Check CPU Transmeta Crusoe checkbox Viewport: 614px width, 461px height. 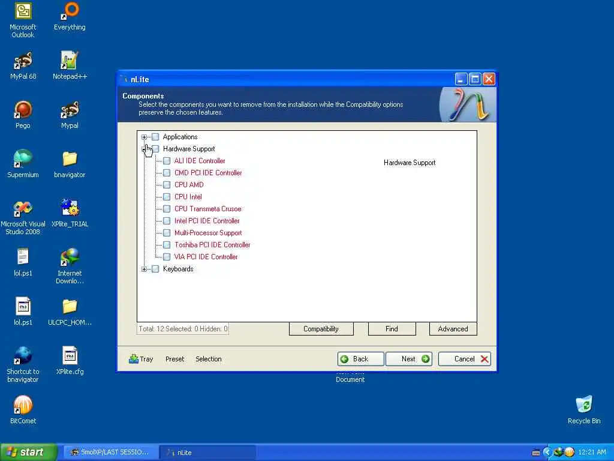point(167,209)
